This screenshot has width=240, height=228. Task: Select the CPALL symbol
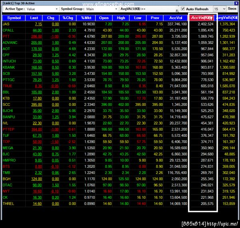pyautogui.click(x=8, y=30)
